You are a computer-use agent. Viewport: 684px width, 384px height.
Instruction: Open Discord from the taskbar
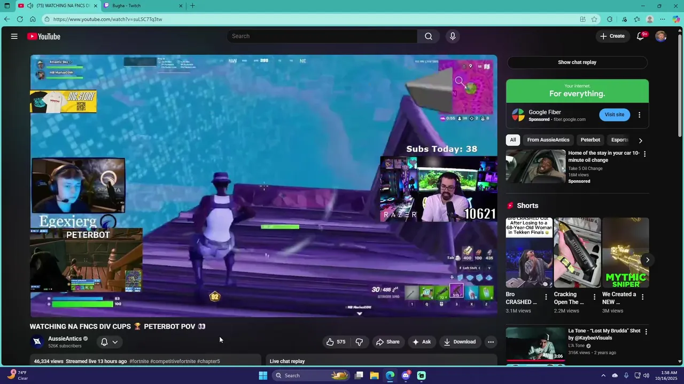point(406,375)
